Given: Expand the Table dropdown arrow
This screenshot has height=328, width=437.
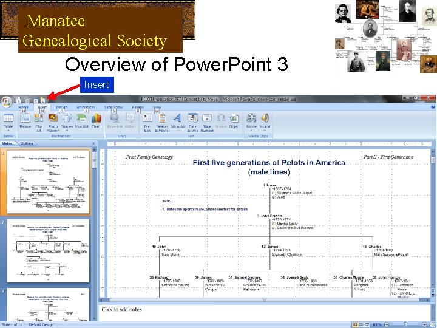Looking at the screenshot, I should pyautogui.click(x=8, y=130).
